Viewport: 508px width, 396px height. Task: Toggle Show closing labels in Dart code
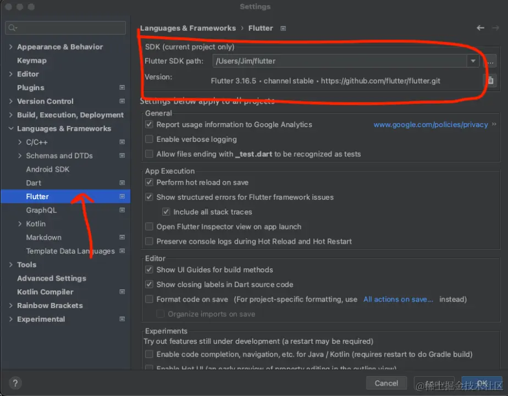[x=149, y=284]
